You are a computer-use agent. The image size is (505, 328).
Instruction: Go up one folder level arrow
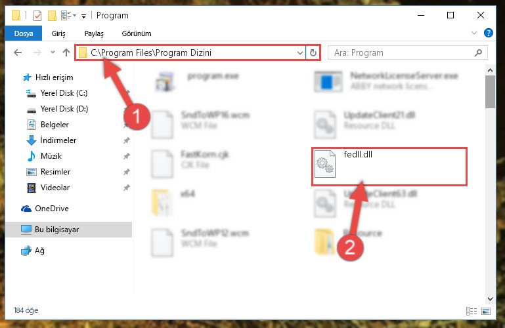click(x=66, y=52)
